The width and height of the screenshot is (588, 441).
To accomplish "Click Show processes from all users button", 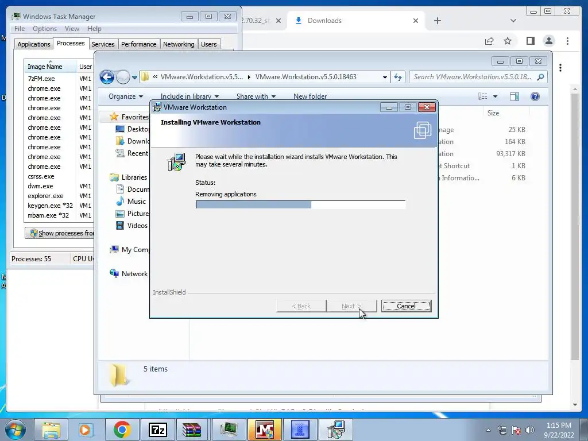I will click(60, 233).
